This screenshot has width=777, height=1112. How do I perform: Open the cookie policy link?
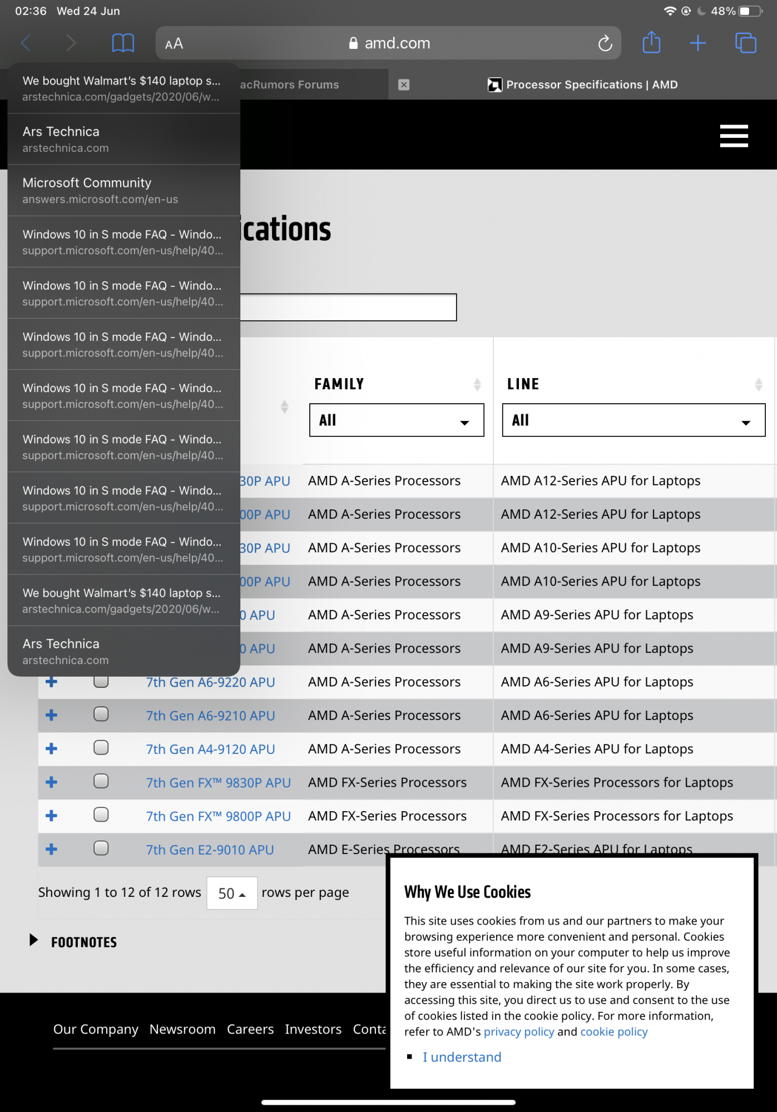[614, 1032]
